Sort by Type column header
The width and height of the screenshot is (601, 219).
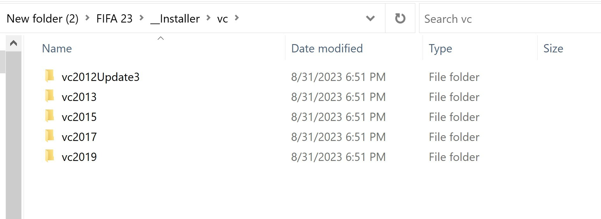tap(480, 48)
